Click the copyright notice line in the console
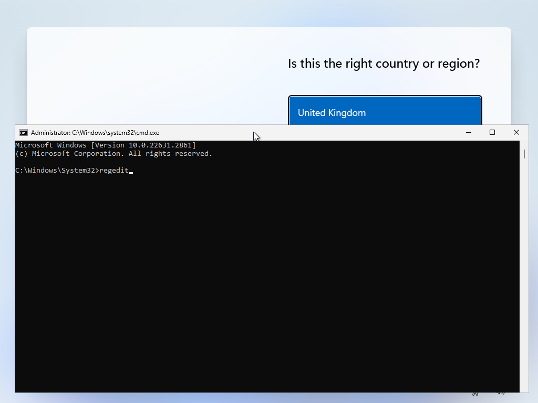The height and width of the screenshot is (403, 538). pyautogui.click(x=113, y=153)
